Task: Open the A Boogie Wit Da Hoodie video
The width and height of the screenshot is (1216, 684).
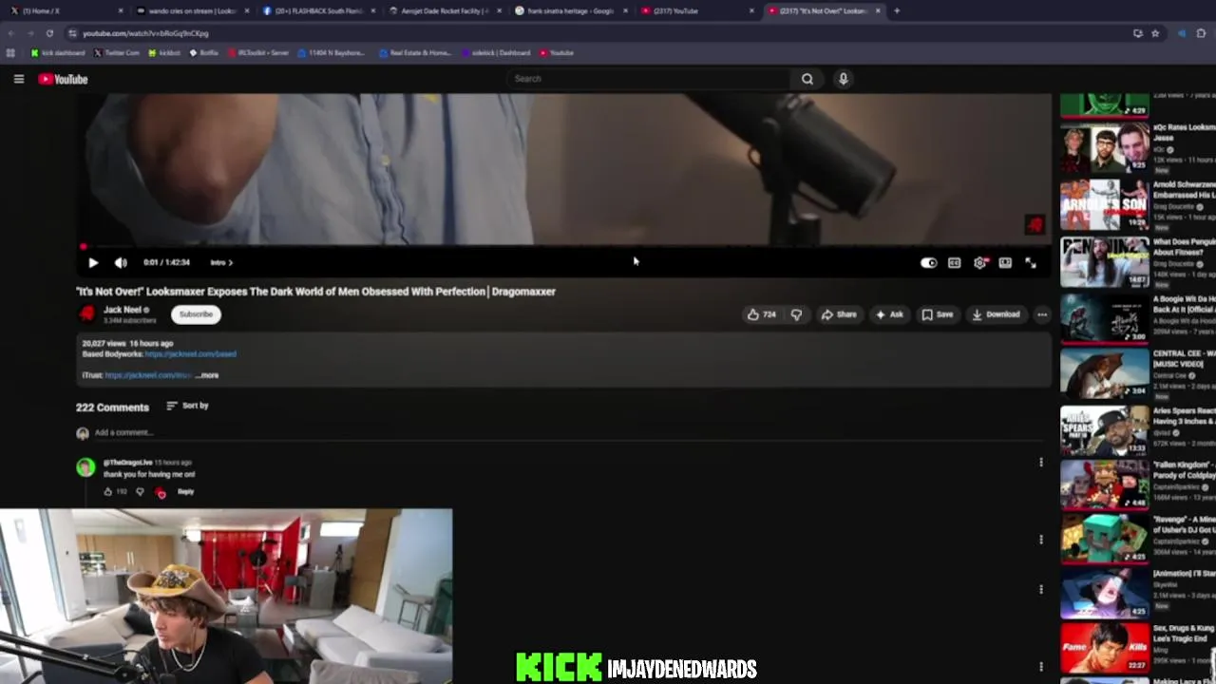Action: tap(1105, 318)
